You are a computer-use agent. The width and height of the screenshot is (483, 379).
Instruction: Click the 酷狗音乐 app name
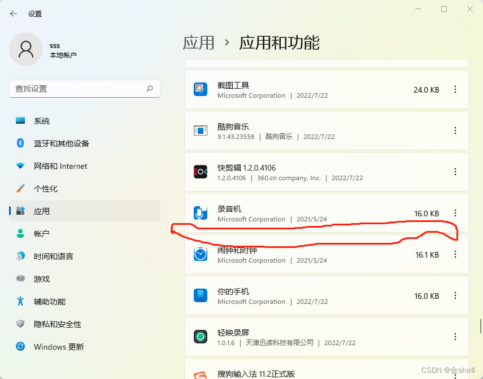click(x=233, y=127)
